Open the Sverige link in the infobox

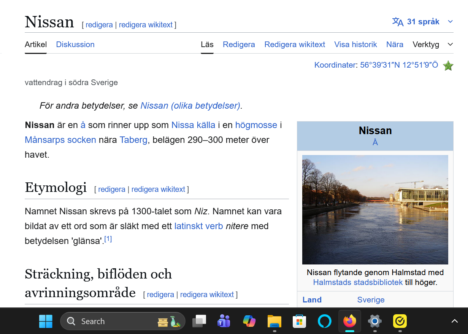pyautogui.click(x=371, y=300)
